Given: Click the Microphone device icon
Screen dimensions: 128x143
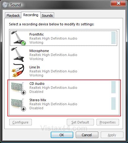Looking at the screenshot, I should (x=18, y=54).
